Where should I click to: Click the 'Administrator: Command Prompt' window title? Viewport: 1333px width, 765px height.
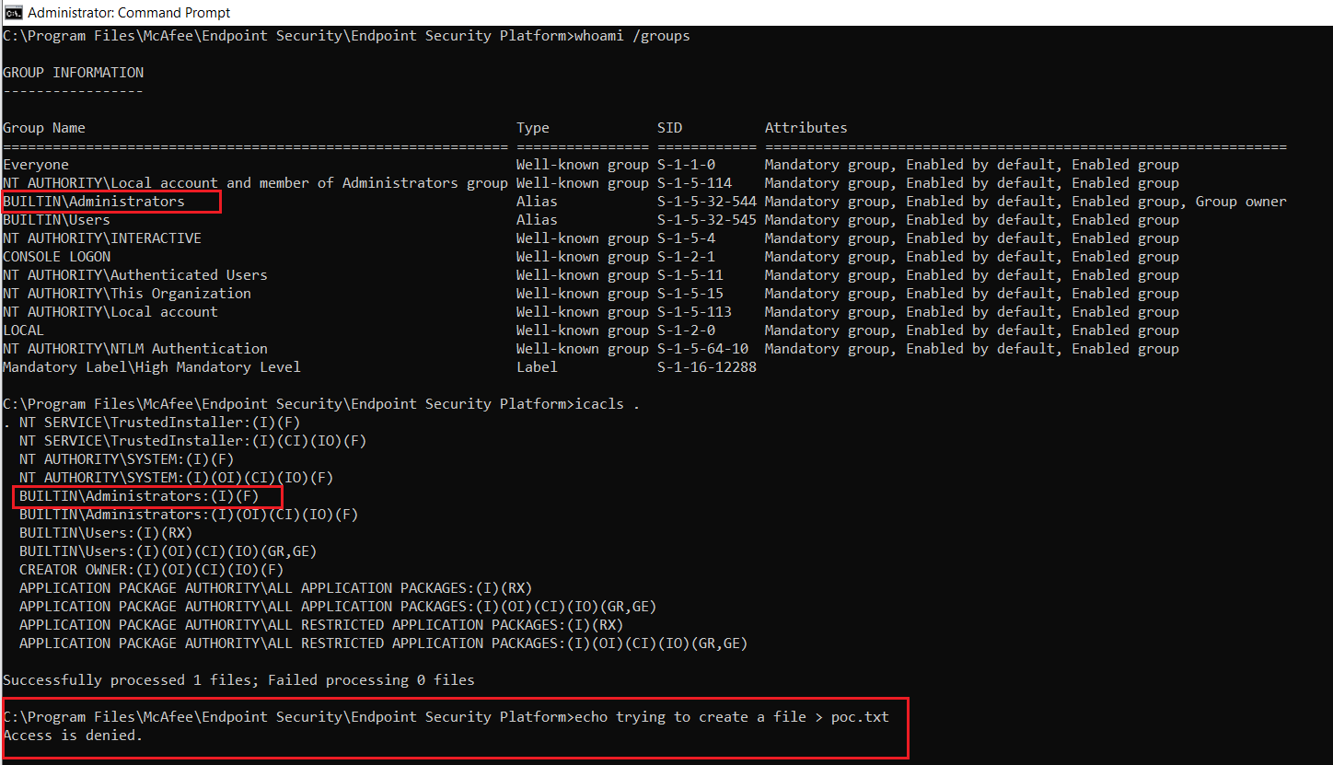129,13
